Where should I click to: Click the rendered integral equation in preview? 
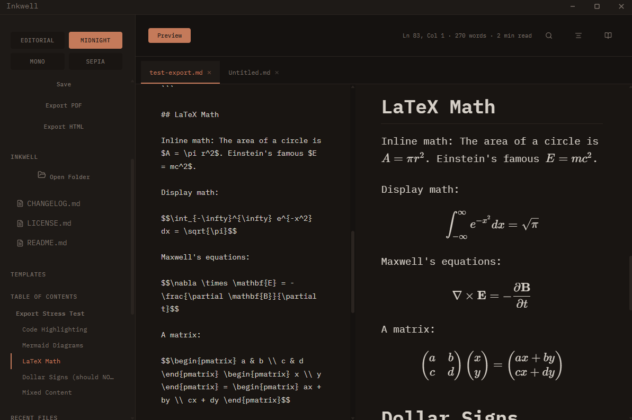[x=492, y=225]
